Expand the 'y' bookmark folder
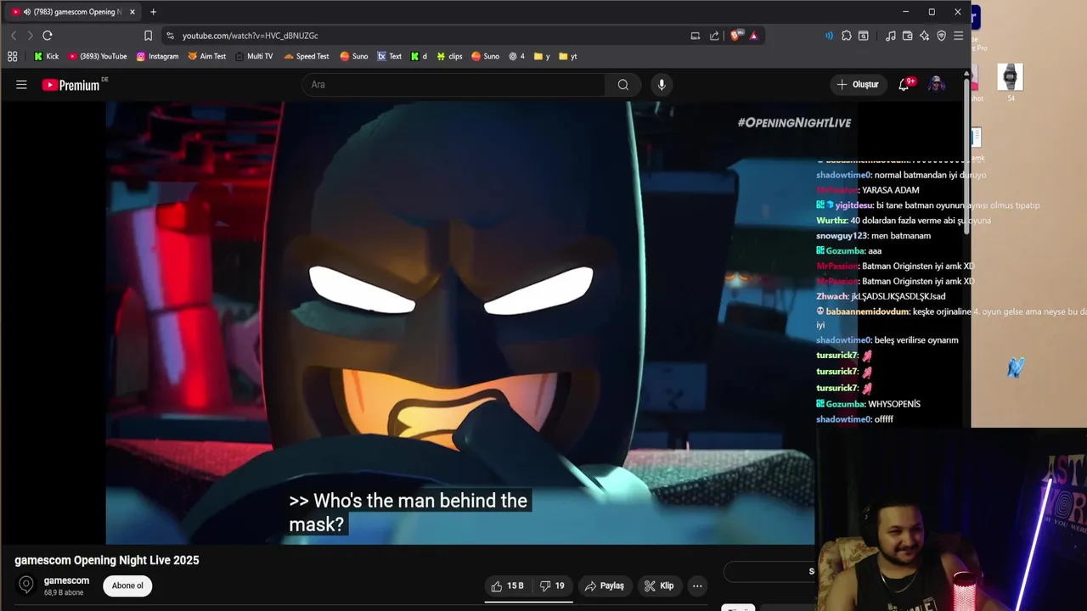The height and width of the screenshot is (611, 1087). coord(542,56)
